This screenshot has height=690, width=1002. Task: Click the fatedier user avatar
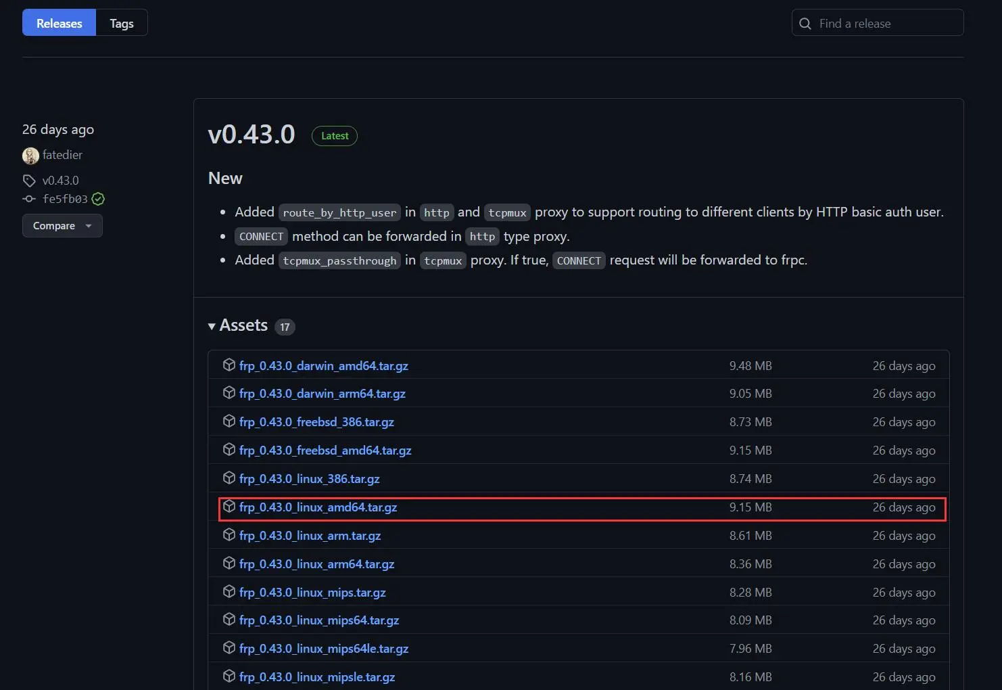click(x=30, y=156)
